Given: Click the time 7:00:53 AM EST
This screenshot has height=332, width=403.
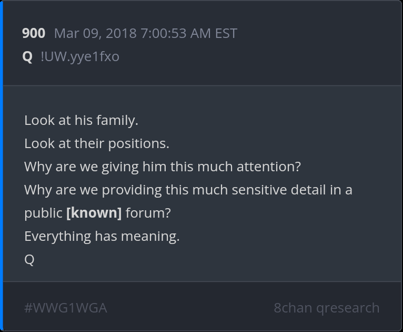Looking at the screenshot, I should point(188,34).
